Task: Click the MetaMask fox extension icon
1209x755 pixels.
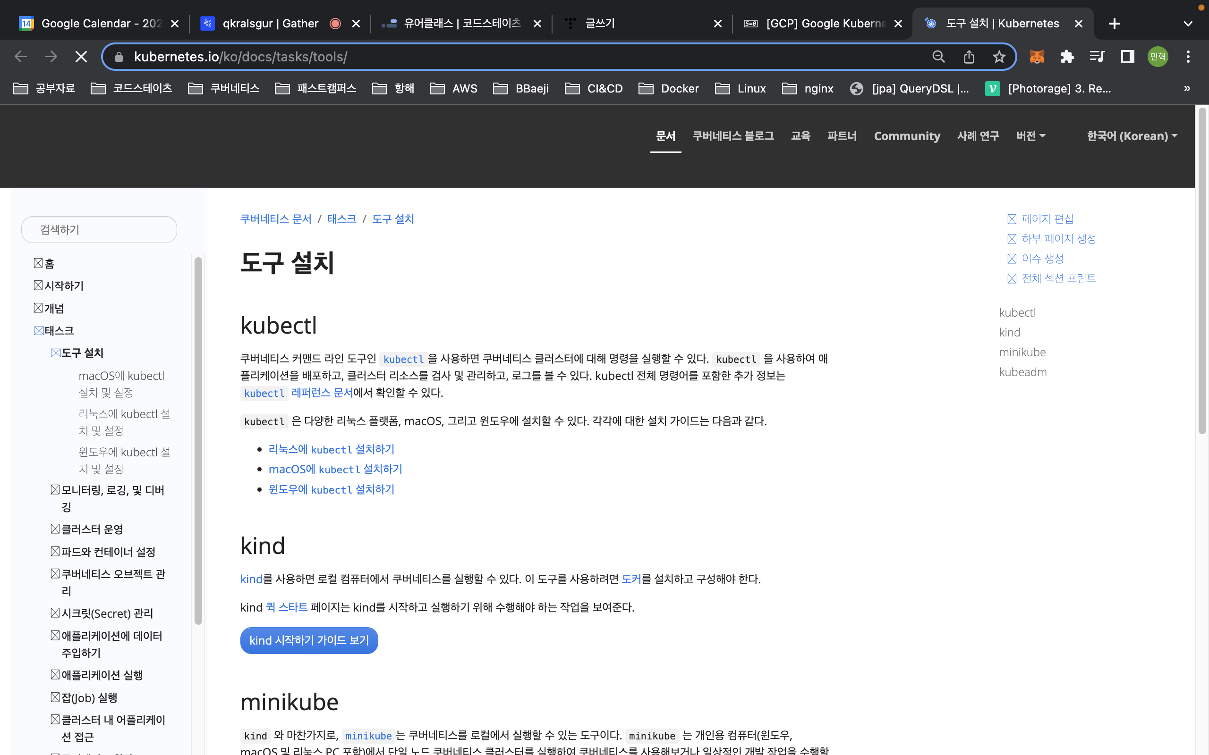Action: click(1037, 57)
